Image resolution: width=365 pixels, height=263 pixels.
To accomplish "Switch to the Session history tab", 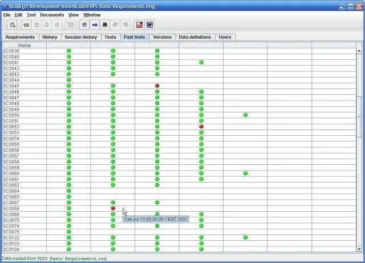I will pyautogui.click(x=81, y=37).
